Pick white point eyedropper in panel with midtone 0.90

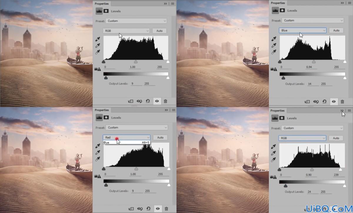pos(274,160)
